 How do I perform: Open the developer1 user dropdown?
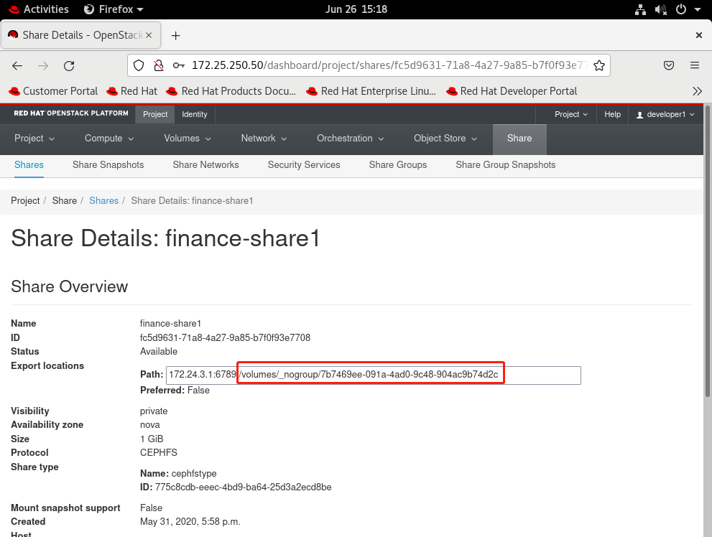point(666,114)
